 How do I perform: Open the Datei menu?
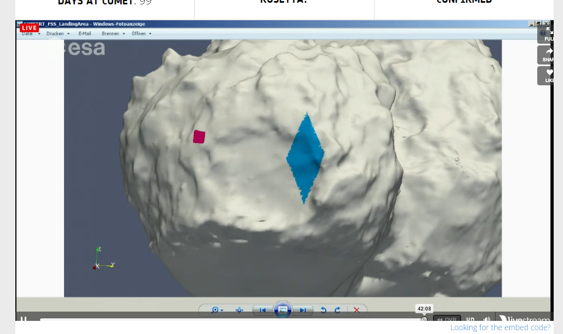(27, 34)
